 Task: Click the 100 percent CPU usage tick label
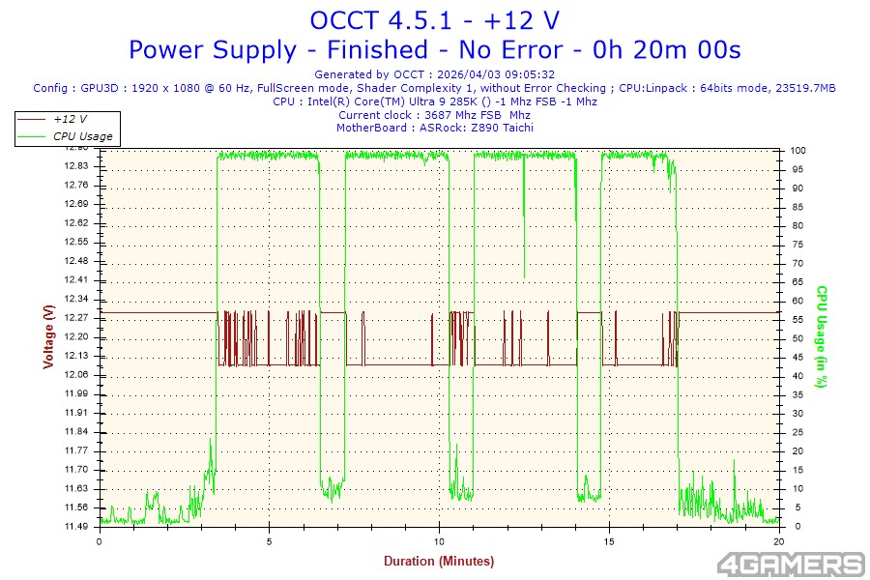pos(798,151)
